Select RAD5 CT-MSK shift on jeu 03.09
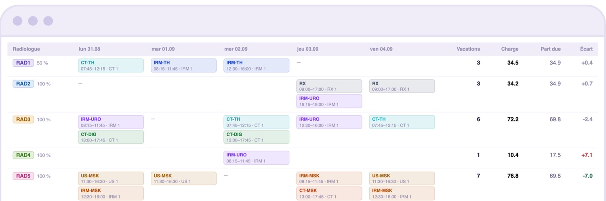This screenshot has width=606, height=201. point(329,193)
